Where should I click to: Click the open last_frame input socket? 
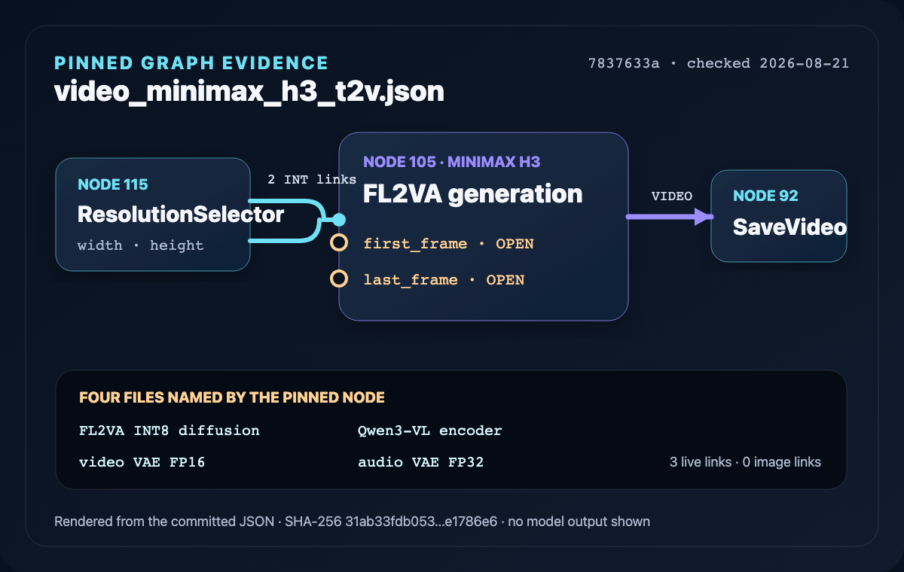point(339,279)
